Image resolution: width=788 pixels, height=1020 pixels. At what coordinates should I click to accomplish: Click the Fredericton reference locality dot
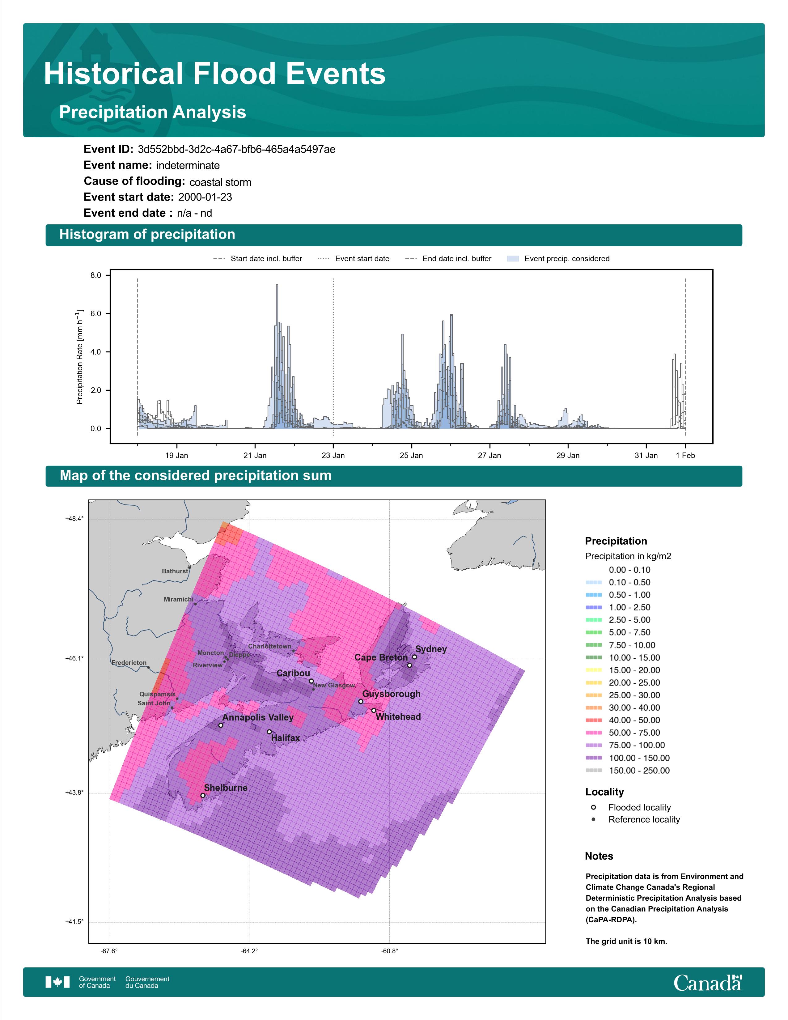click(x=148, y=667)
